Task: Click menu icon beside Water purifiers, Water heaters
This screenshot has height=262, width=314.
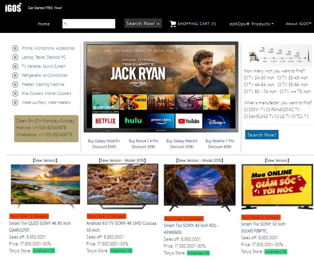Action: click(15, 102)
